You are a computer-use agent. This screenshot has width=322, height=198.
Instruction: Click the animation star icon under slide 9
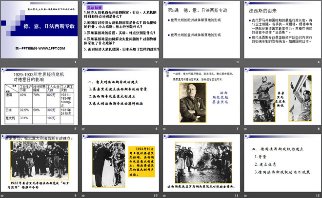[x=2, y=196]
